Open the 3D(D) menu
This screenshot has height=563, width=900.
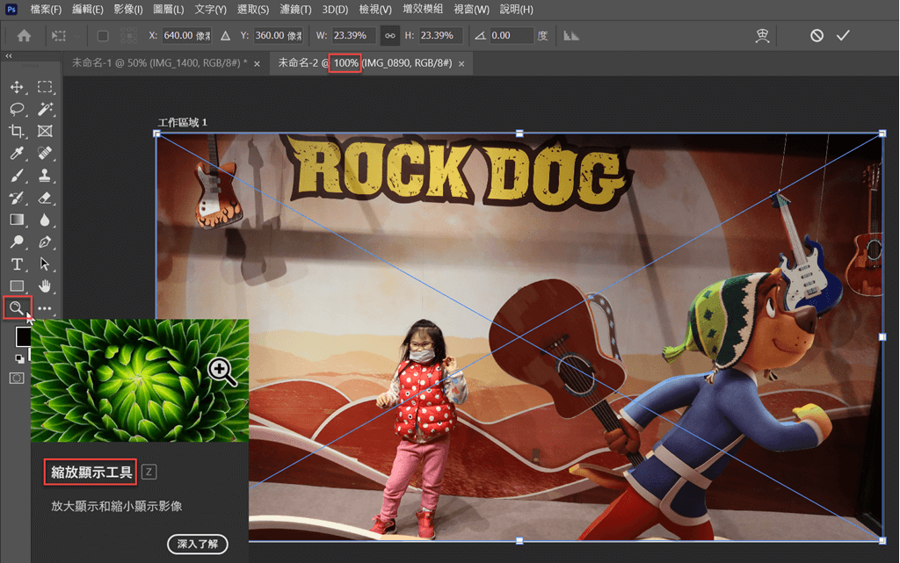click(335, 9)
